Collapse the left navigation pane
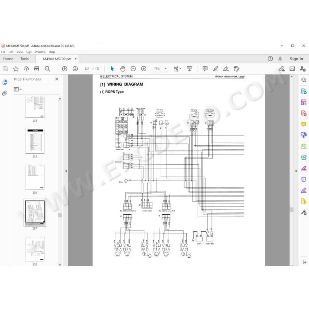Viewport: 309px width, 309px height. click(66, 171)
